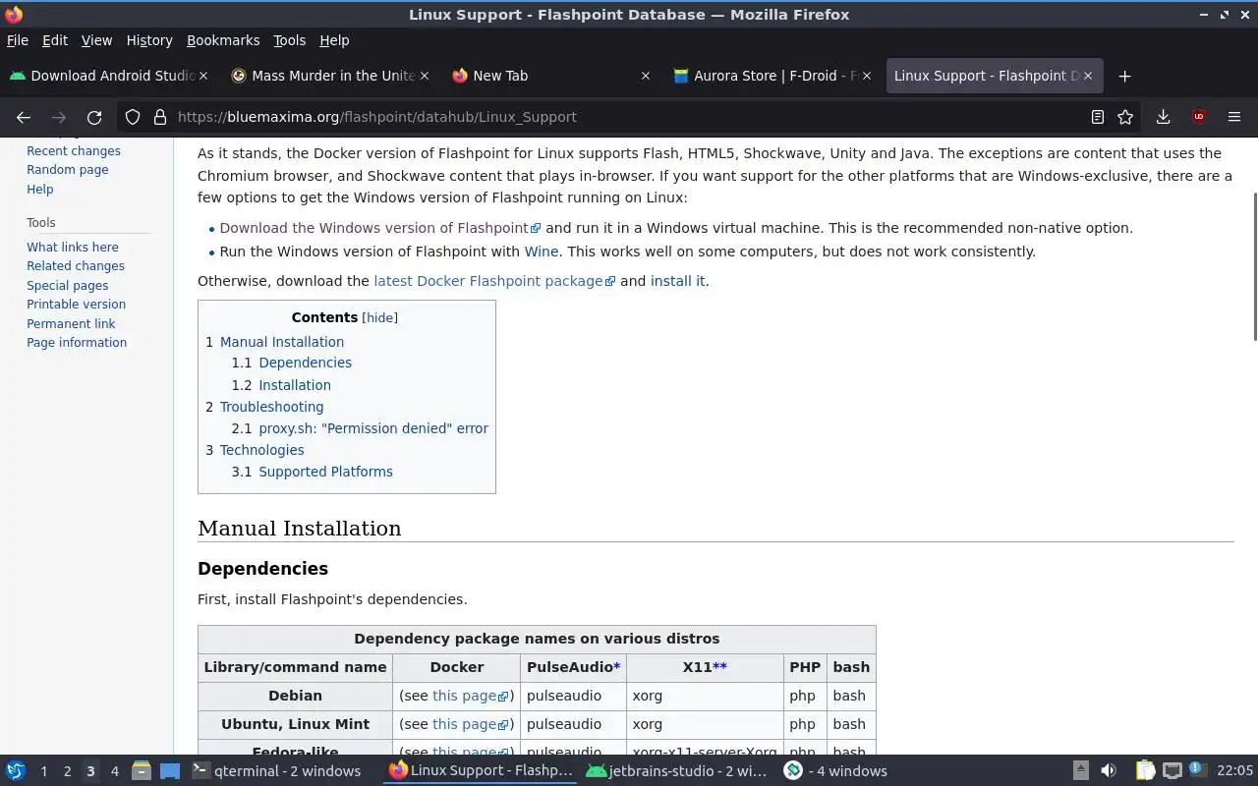Open Recent changes sidebar link
Screen dimensions: 1258x786
pyautogui.click(x=74, y=151)
